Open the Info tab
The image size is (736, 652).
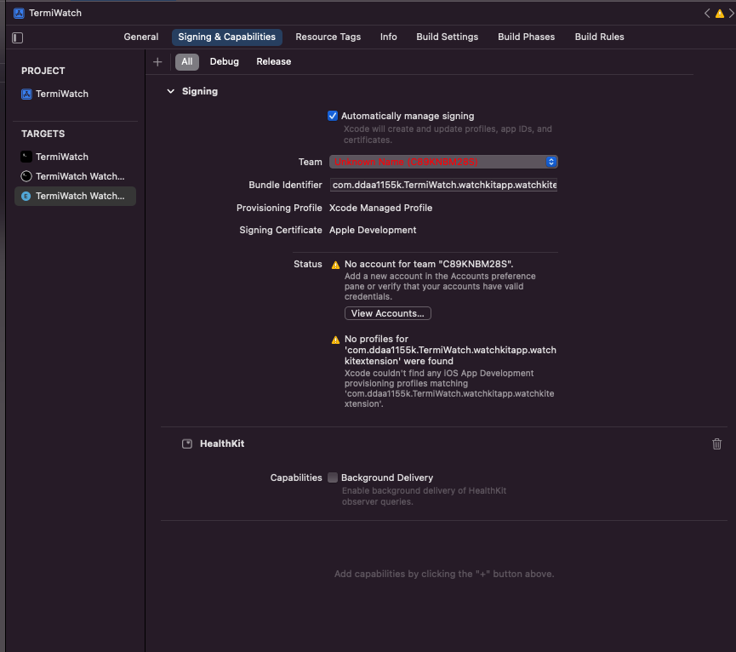coord(388,37)
